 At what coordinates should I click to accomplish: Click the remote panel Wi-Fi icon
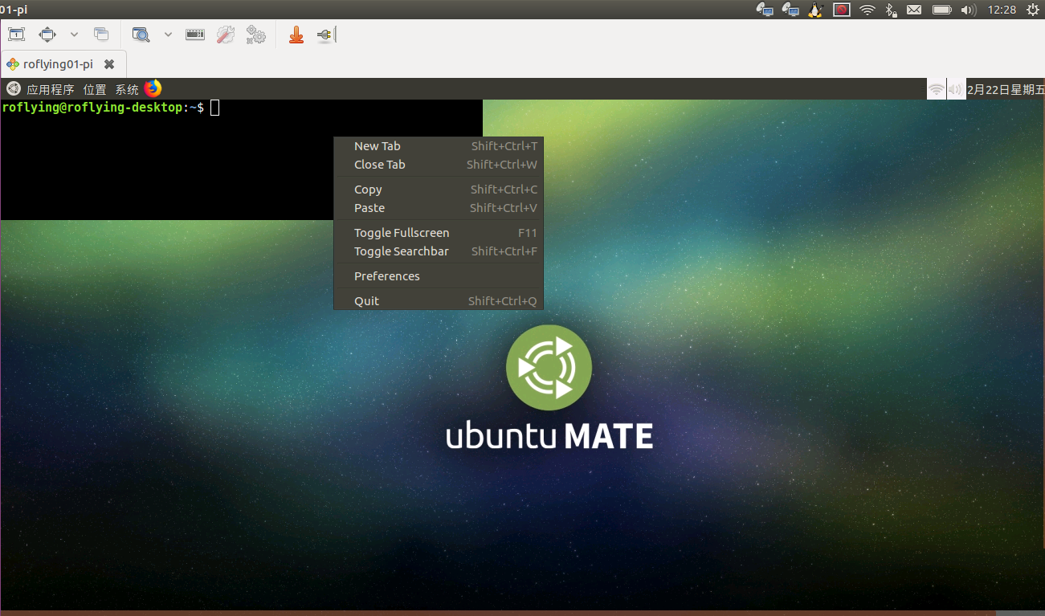click(937, 89)
